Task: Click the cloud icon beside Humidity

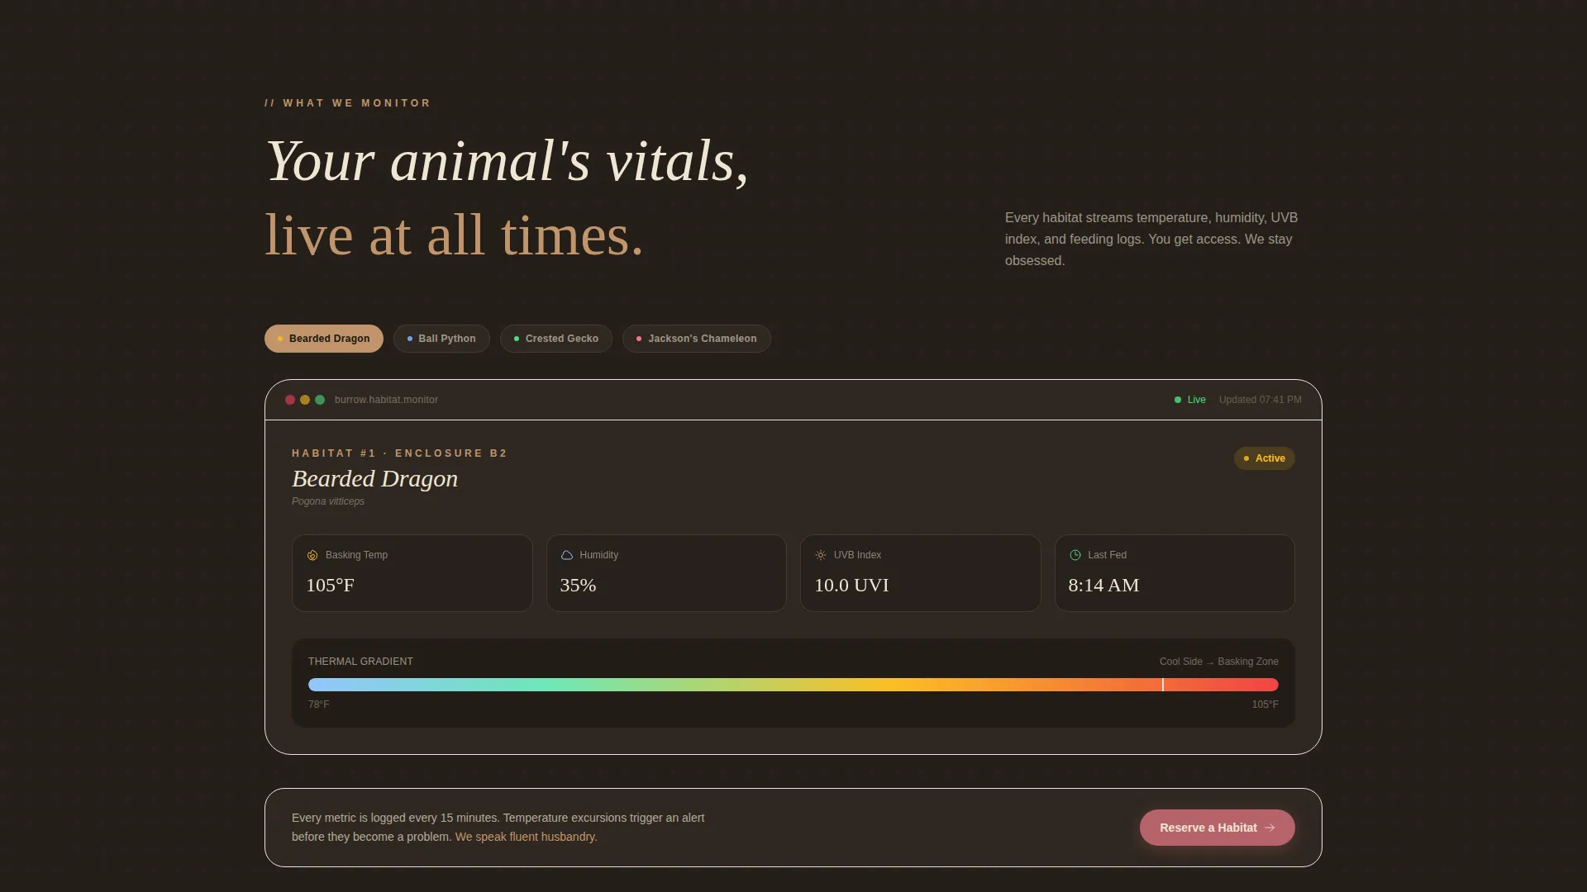Action: pos(567,555)
